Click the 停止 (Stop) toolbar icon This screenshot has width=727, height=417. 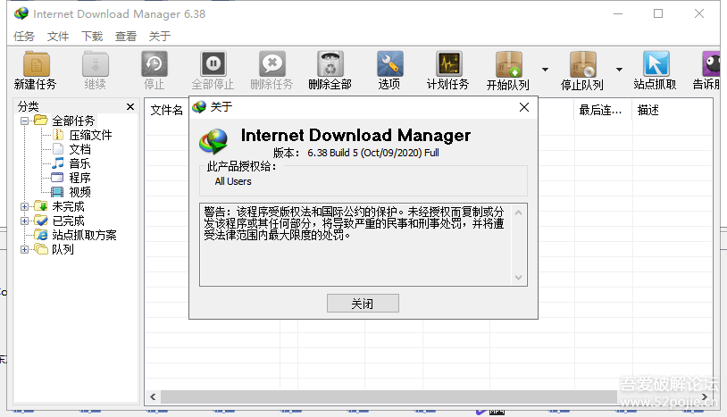point(154,64)
